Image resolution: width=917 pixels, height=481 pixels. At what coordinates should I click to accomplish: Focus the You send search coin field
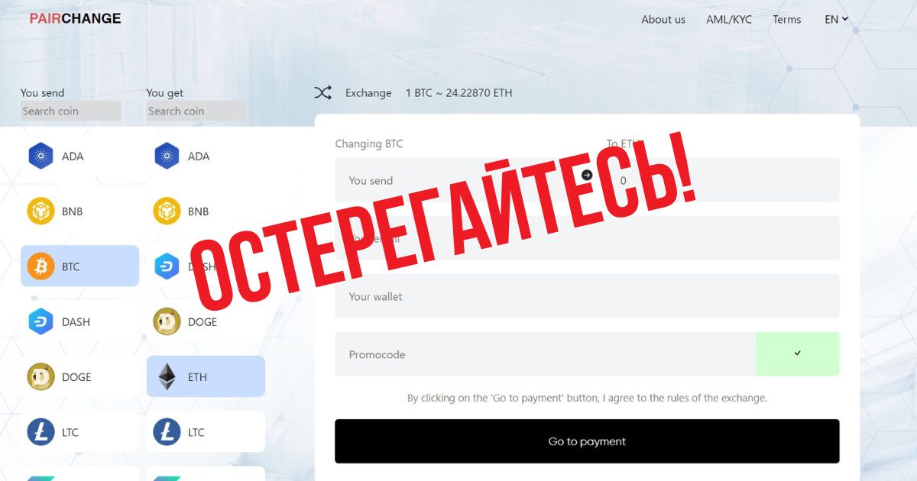70,111
